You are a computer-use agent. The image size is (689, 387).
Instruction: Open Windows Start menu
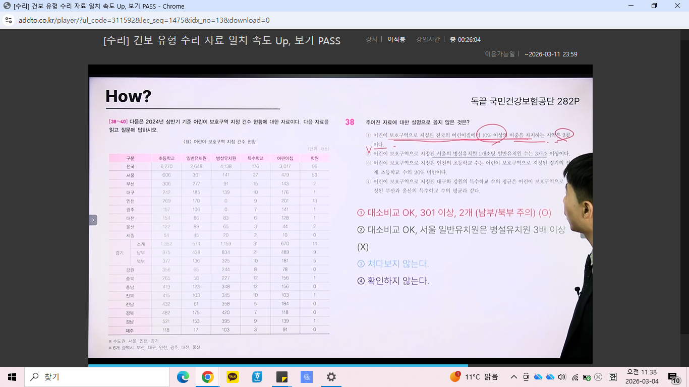tap(12, 377)
